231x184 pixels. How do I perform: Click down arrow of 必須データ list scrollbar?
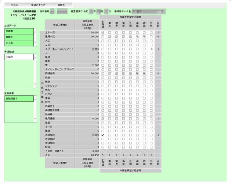click(35, 42)
